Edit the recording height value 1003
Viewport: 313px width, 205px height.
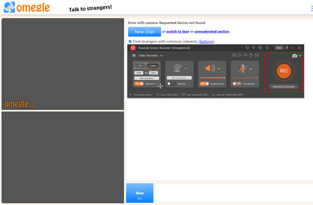tap(153, 73)
